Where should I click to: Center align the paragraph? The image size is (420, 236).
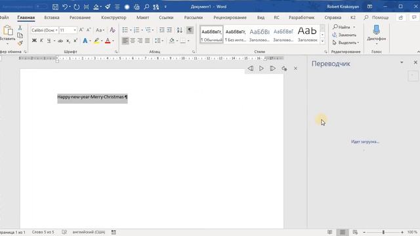point(133,41)
